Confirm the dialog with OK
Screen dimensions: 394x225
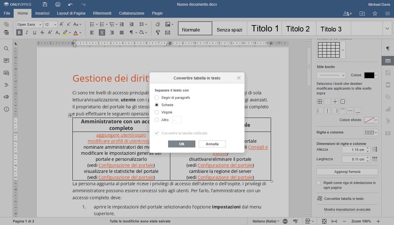click(x=182, y=144)
